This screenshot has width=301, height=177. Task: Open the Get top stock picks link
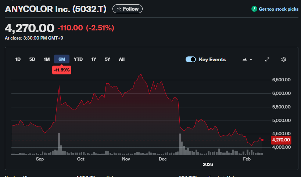point(279,9)
